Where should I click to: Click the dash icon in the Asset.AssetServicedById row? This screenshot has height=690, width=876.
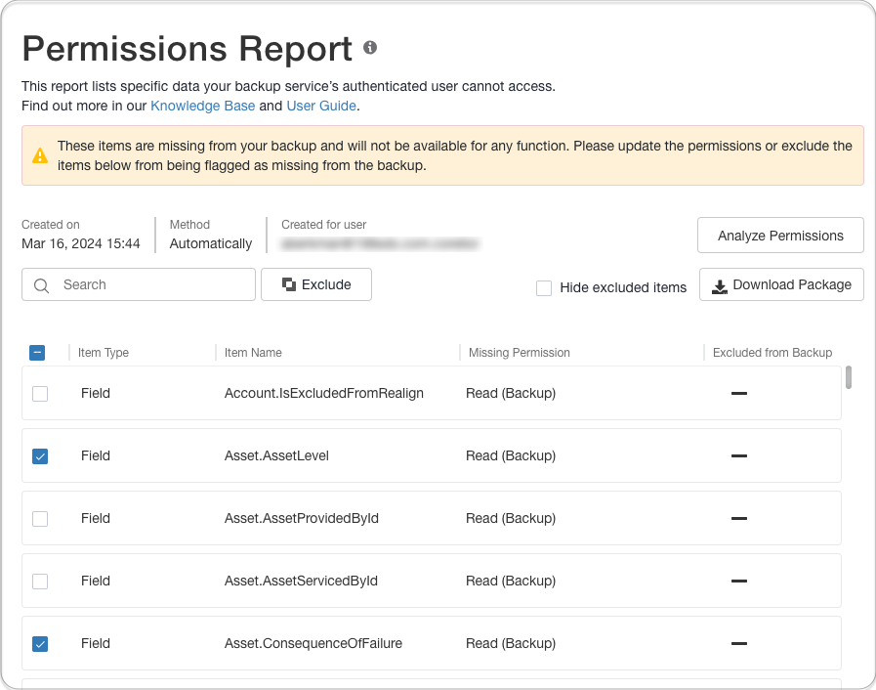click(x=739, y=581)
